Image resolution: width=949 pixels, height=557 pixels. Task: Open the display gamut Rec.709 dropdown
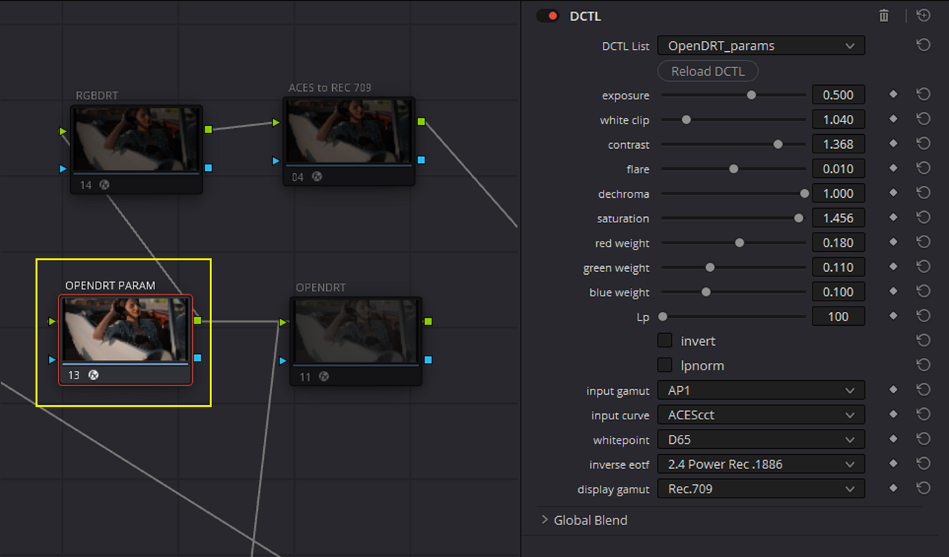761,489
